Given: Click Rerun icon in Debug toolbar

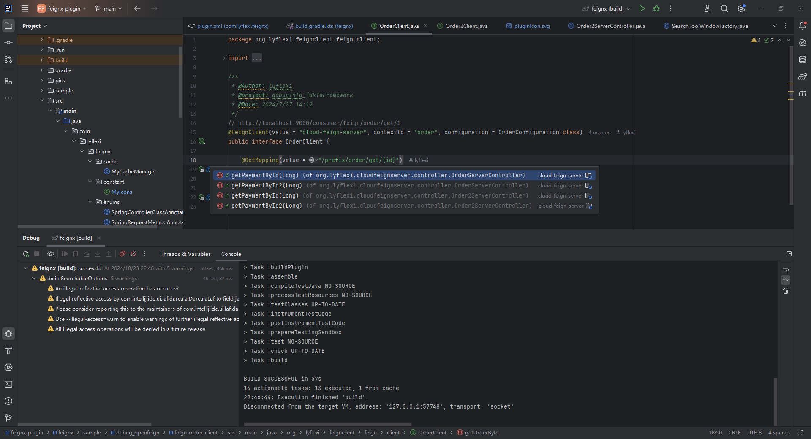Looking at the screenshot, I should (x=26, y=254).
